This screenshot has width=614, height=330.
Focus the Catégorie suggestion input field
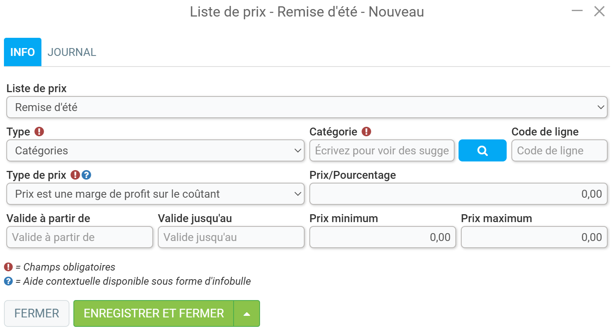[x=382, y=150]
